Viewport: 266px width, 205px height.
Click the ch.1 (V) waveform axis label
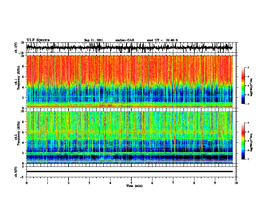[16, 48]
